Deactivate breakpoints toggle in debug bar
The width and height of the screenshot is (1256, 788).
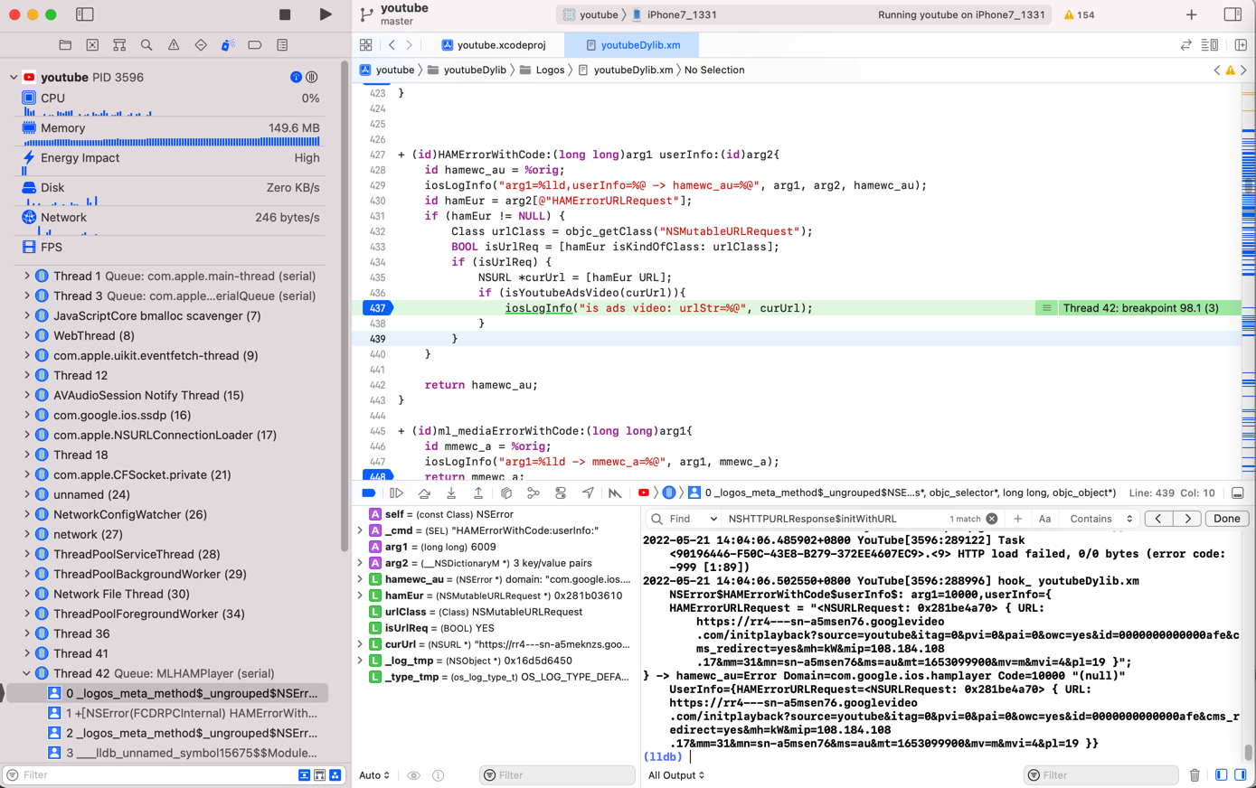[x=369, y=493]
